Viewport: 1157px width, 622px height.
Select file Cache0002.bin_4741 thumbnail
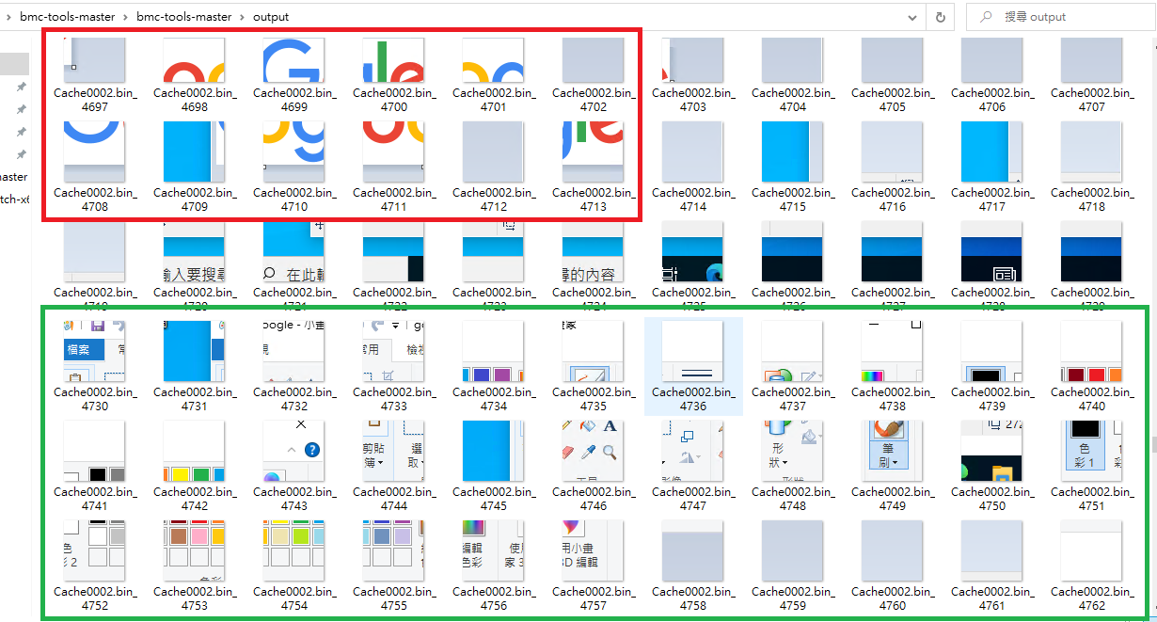[x=95, y=451]
